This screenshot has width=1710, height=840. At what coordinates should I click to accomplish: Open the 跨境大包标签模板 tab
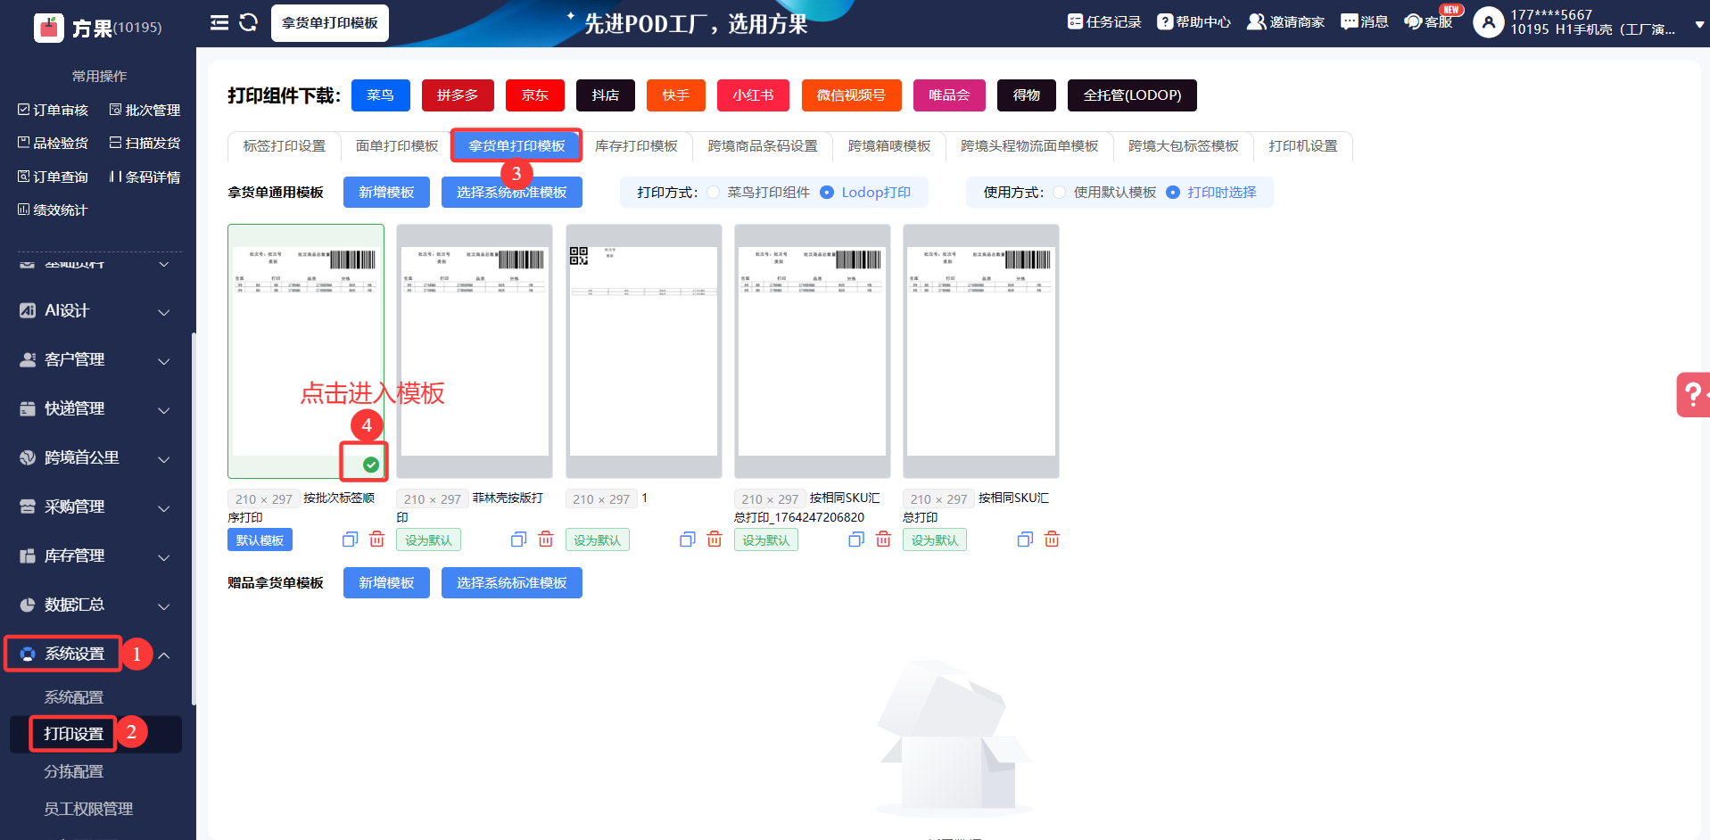pos(1184,146)
